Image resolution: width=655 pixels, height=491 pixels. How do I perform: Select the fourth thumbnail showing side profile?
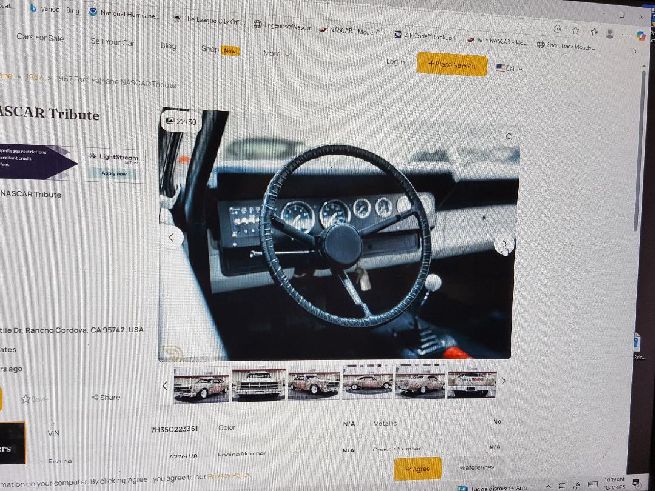click(368, 381)
